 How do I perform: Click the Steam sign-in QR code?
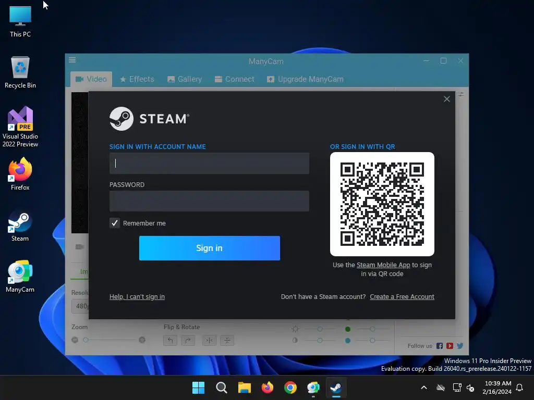(x=382, y=204)
